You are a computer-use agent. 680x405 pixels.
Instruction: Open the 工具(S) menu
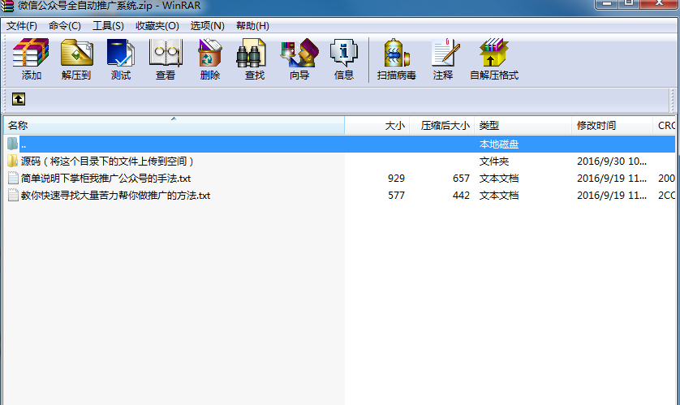click(x=108, y=26)
